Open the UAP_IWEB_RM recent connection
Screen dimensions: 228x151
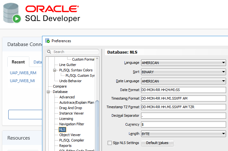tap(23, 73)
